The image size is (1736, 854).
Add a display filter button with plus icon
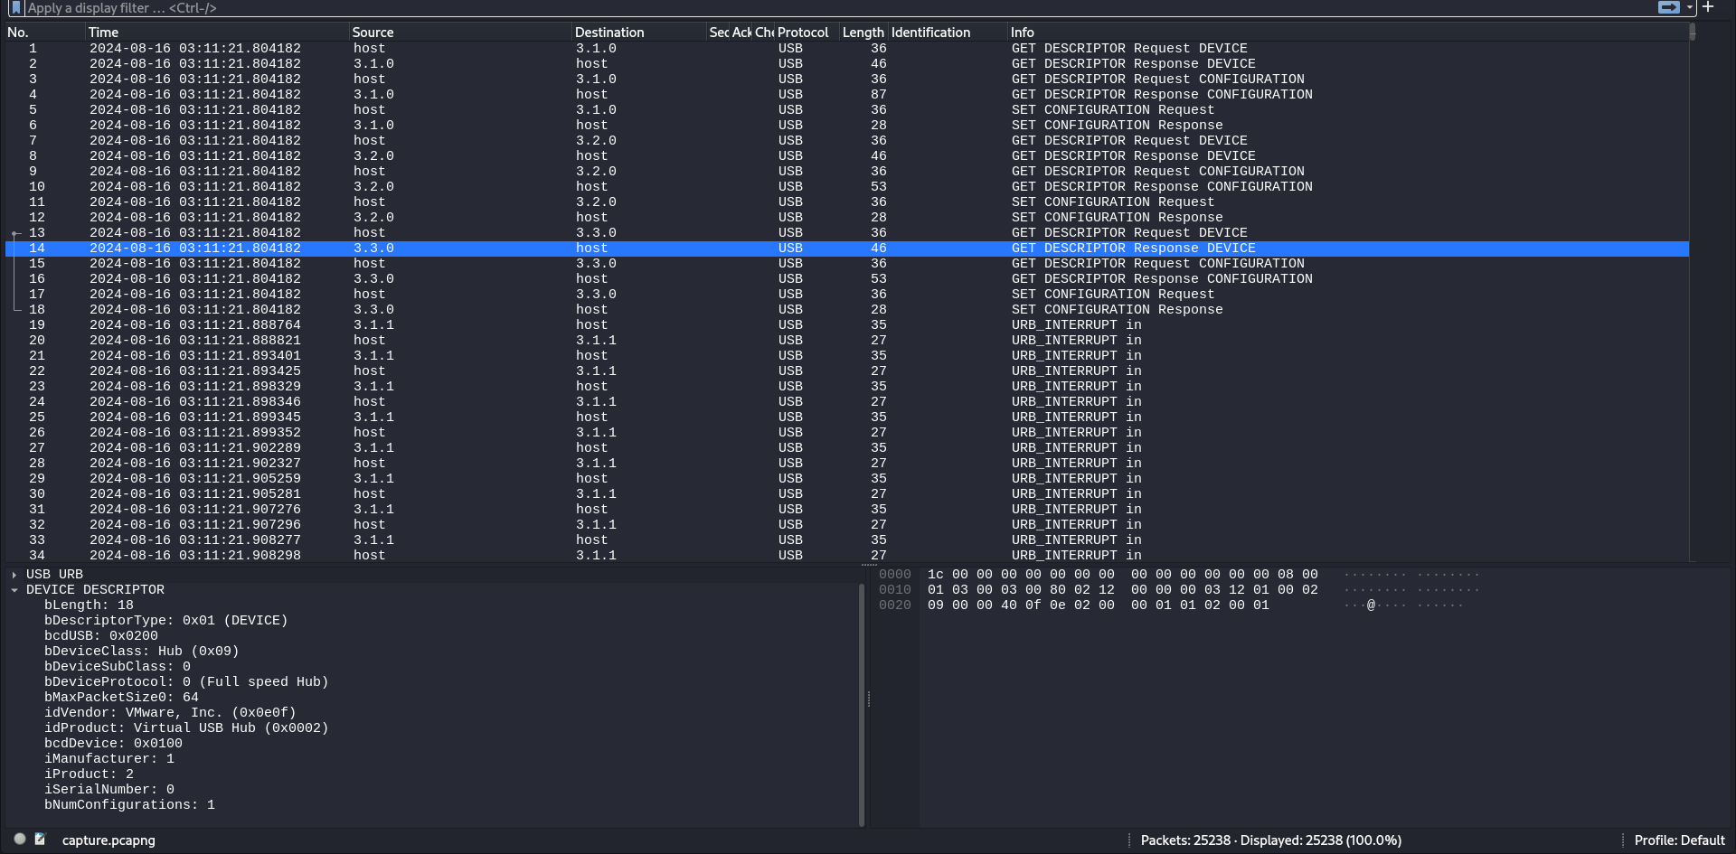(x=1708, y=7)
